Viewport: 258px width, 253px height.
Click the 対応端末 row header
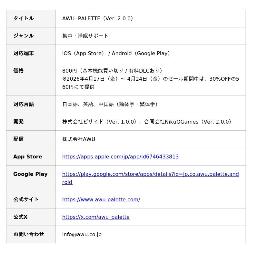23,53
